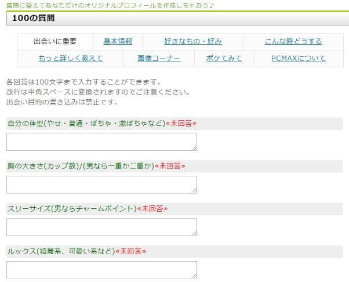Click the 自分の体型 answer text box
The height and width of the screenshot is (282, 349).
[101, 142]
